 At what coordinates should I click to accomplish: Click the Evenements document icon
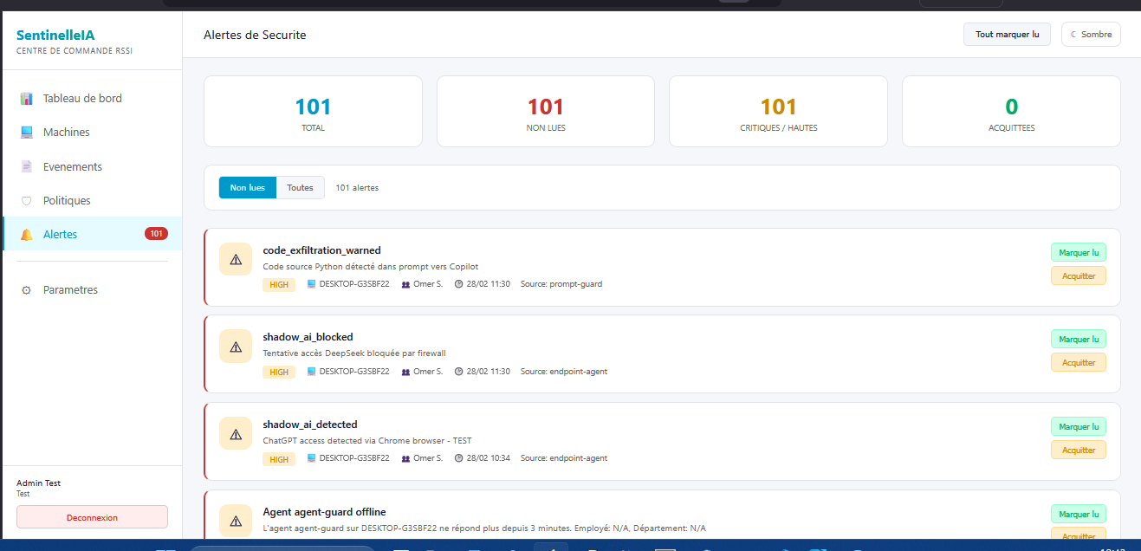27,166
